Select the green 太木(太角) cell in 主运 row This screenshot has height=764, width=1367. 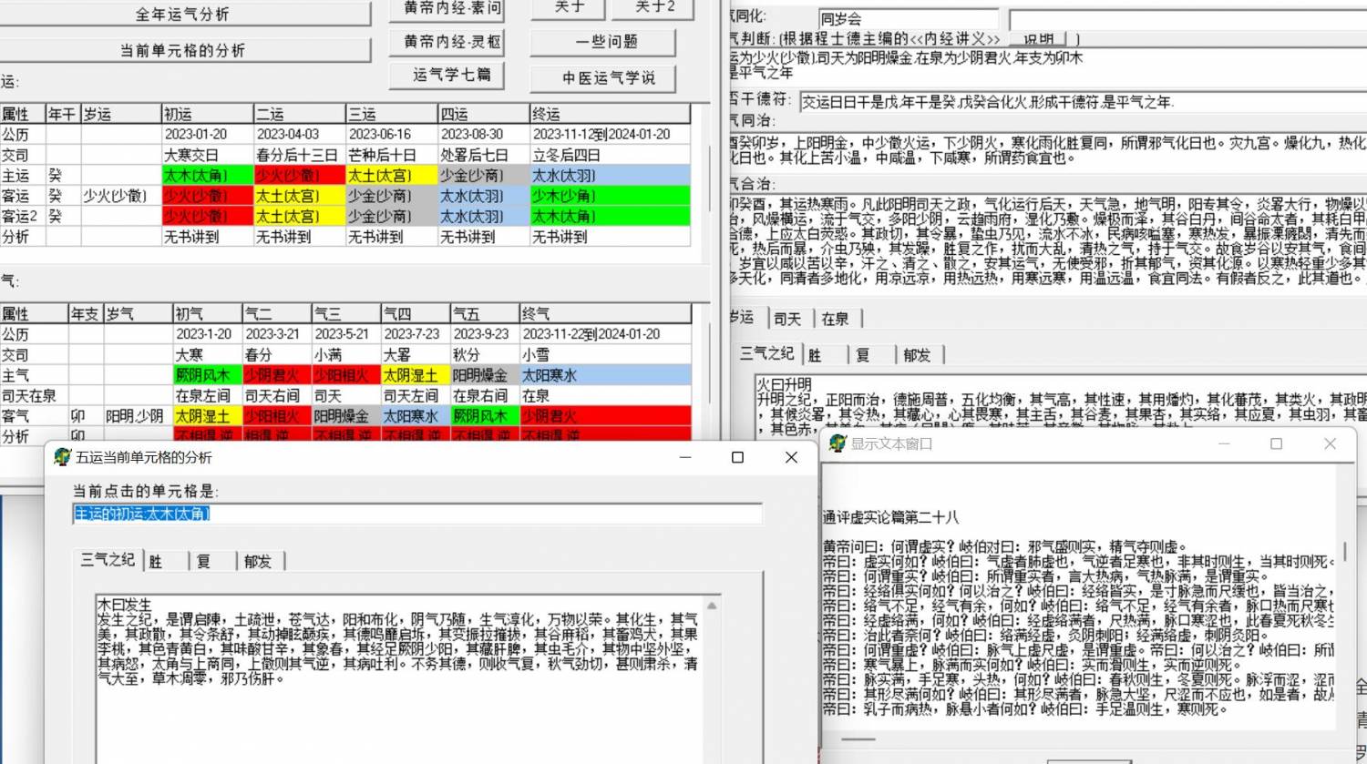[207, 175]
